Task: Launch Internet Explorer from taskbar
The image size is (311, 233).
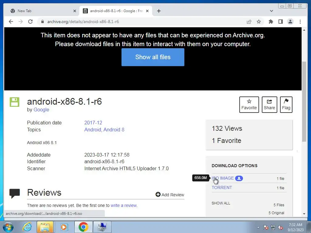Action: (27, 227)
